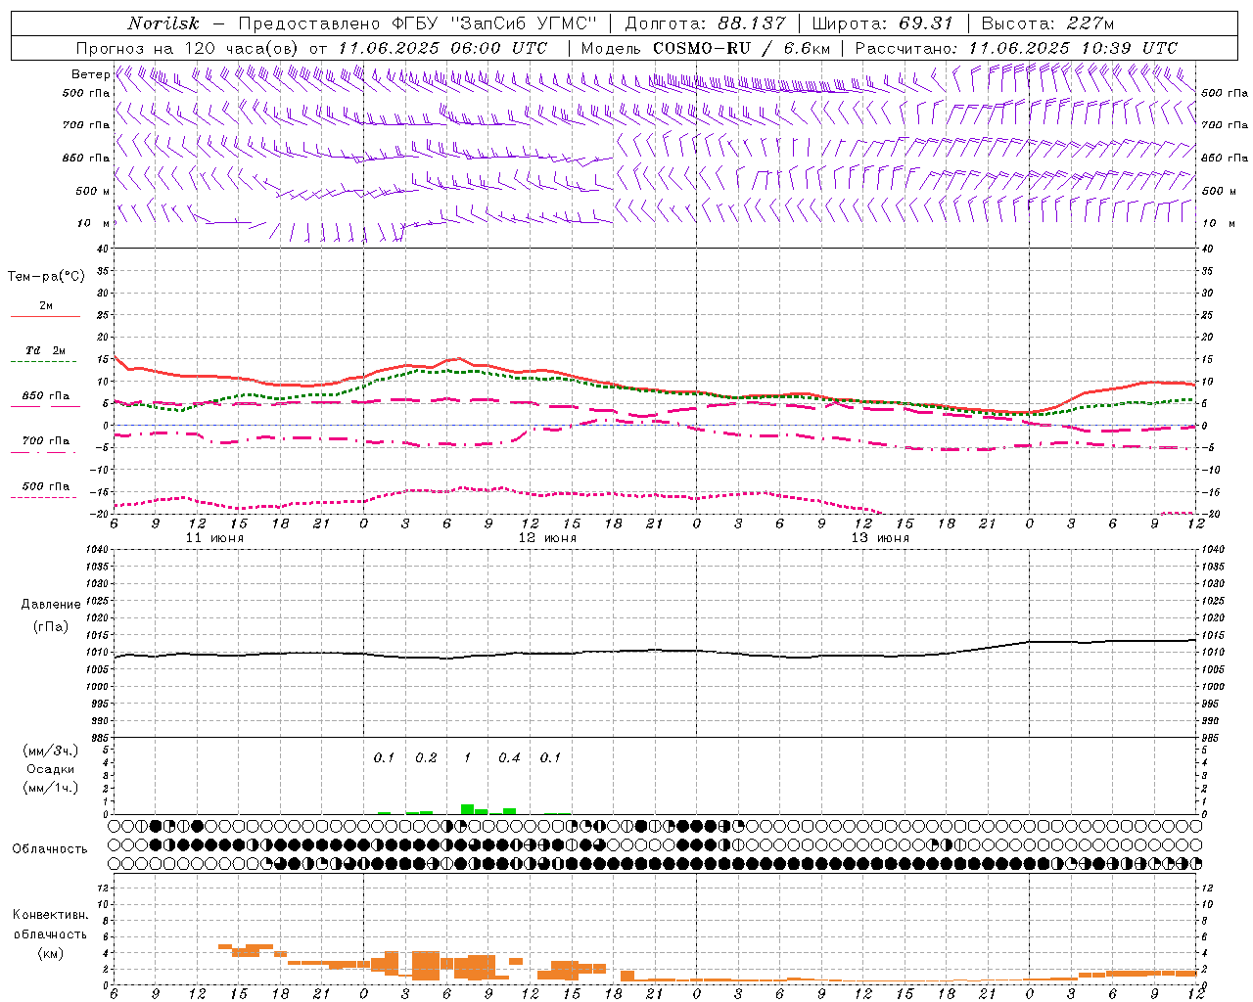Select the 'Широта: 69.31' header field
Viewport: 1253px width, 1002px height.
click(884, 23)
